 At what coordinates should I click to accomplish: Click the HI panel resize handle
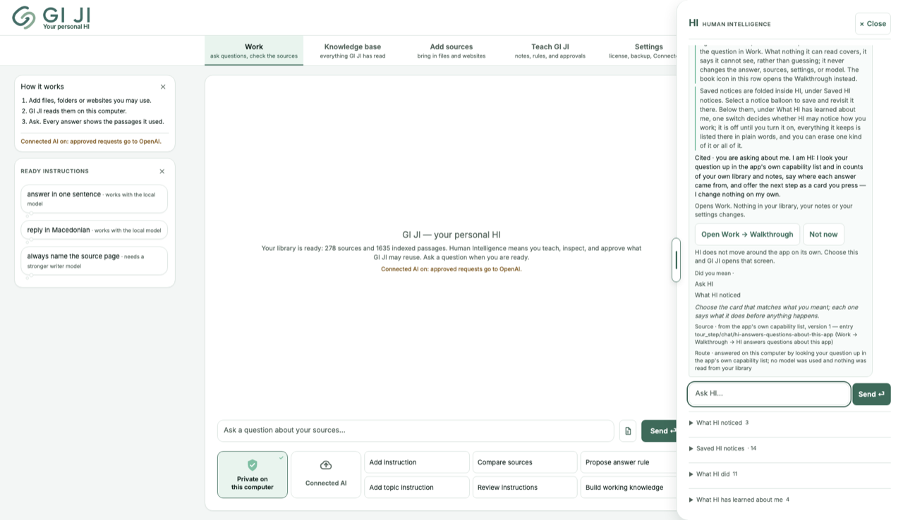(x=676, y=260)
